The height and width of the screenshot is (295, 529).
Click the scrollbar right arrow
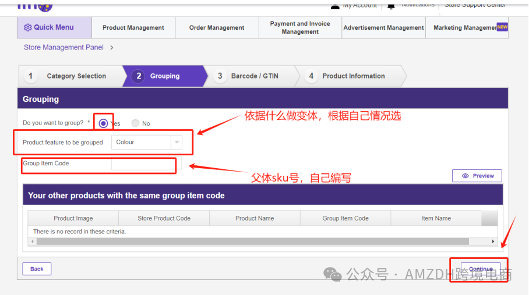(x=493, y=241)
